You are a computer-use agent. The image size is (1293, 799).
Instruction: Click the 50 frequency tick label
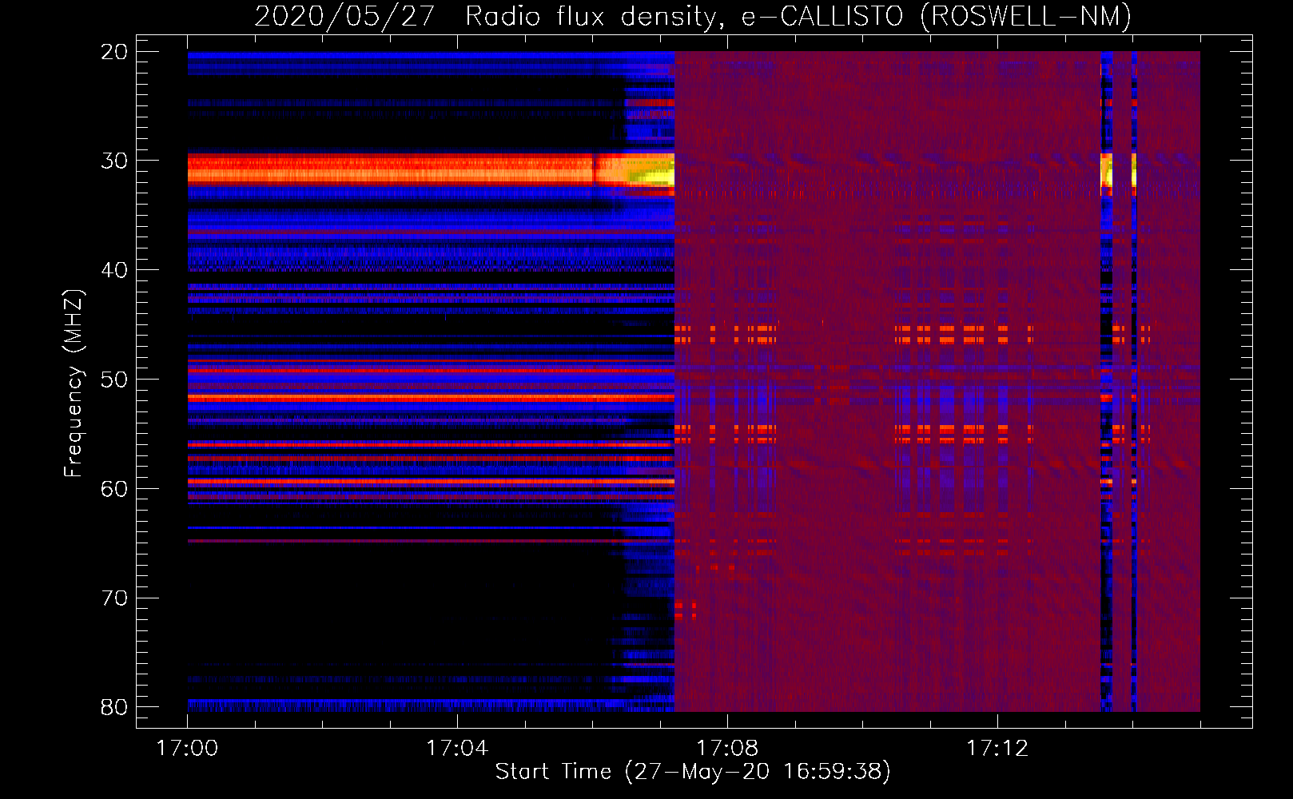click(x=114, y=380)
